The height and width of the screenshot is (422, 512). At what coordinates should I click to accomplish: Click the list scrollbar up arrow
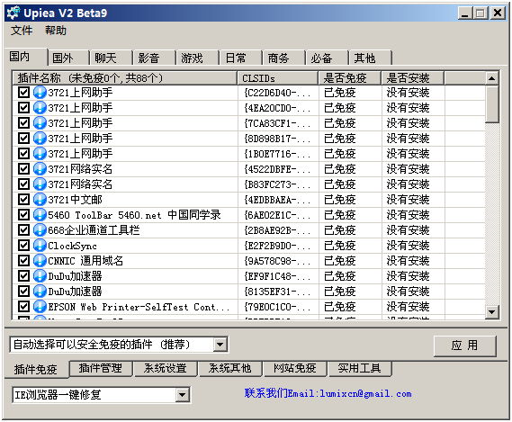tap(492, 78)
